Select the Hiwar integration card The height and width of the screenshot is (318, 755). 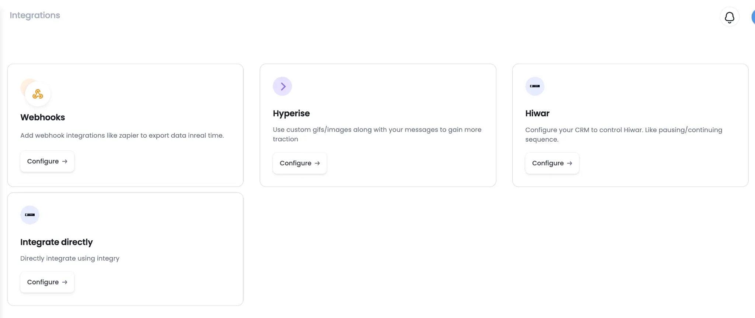pos(630,125)
